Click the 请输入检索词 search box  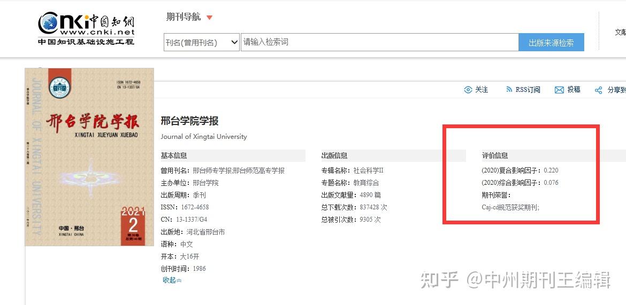[x=379, y=42]
